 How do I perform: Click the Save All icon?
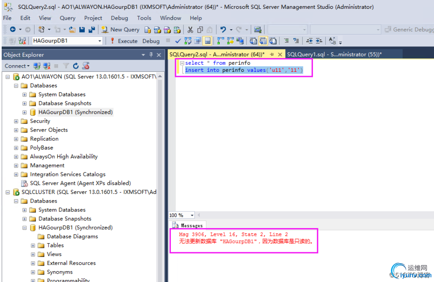(x=91, y=30)
